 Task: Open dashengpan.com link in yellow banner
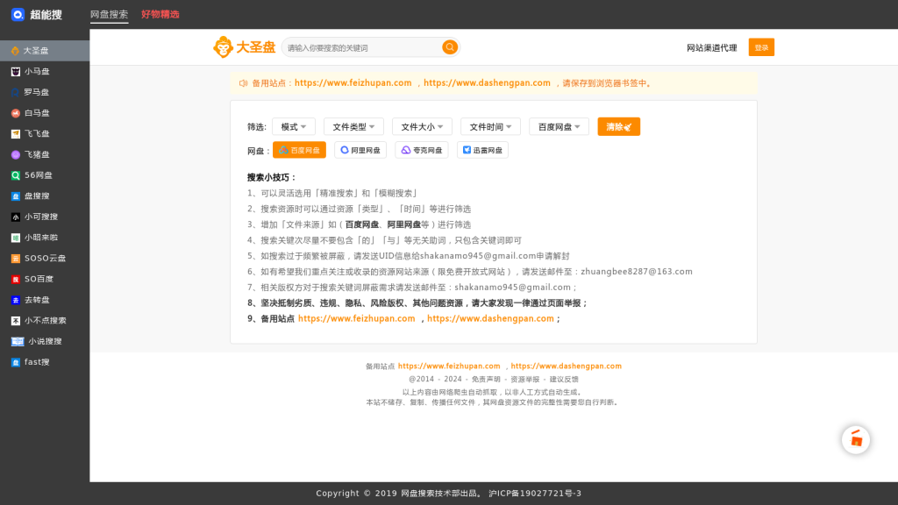coord(487,83)
